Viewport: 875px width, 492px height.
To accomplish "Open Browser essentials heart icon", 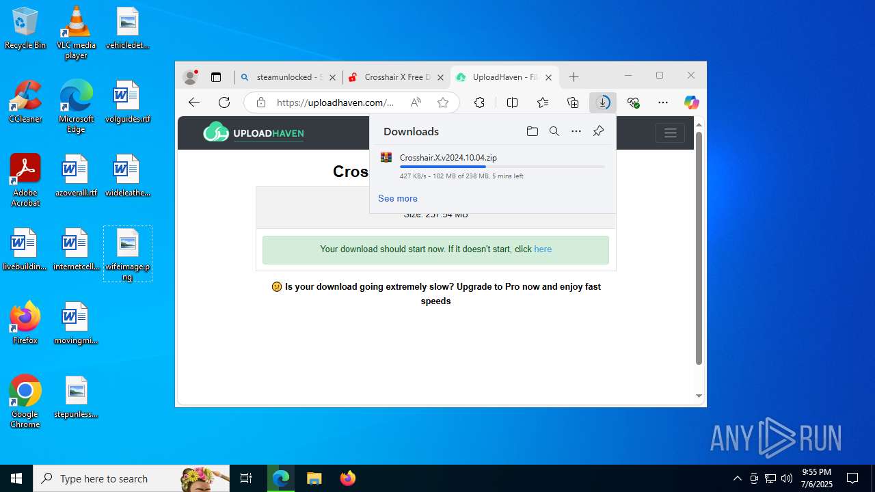I will click(x=633, y=102).
